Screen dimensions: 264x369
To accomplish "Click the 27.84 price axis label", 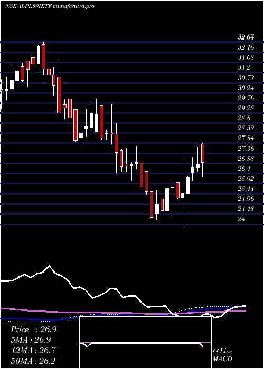I will point(246,138).
